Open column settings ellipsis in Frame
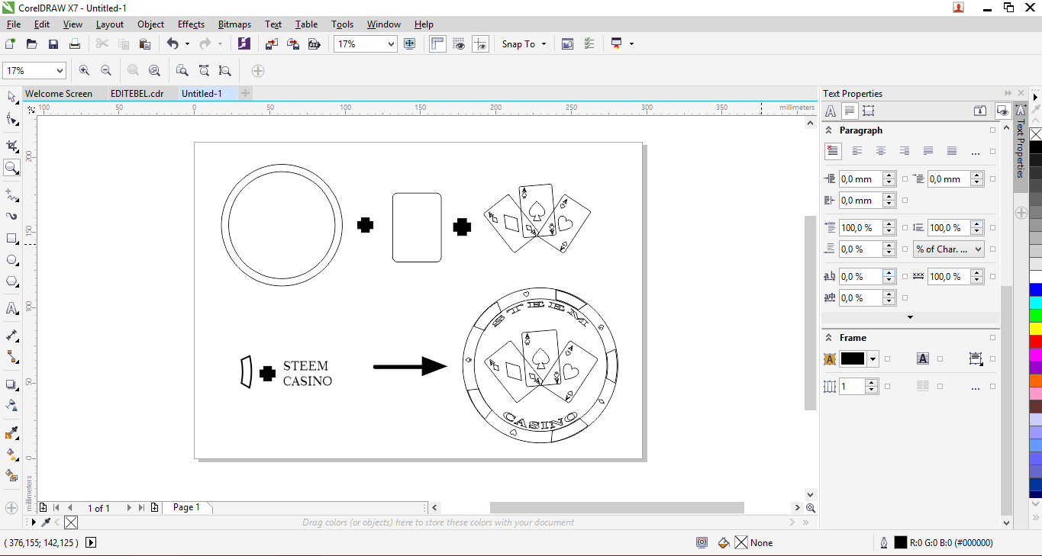The width and height of the screenshot is (1042, 556). pos(975,387)
